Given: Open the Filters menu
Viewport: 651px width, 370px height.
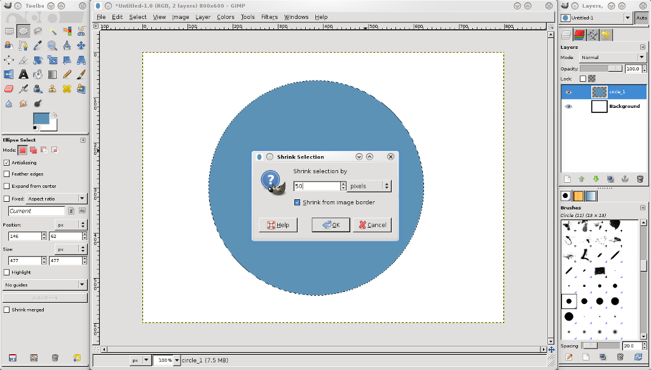Looking at the screenshot, I should (x=269, y=17).
